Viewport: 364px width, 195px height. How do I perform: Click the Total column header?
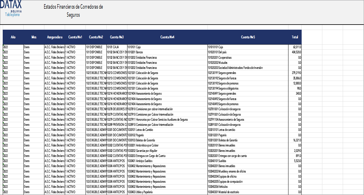pyautogui.click(x=295, y=37)
